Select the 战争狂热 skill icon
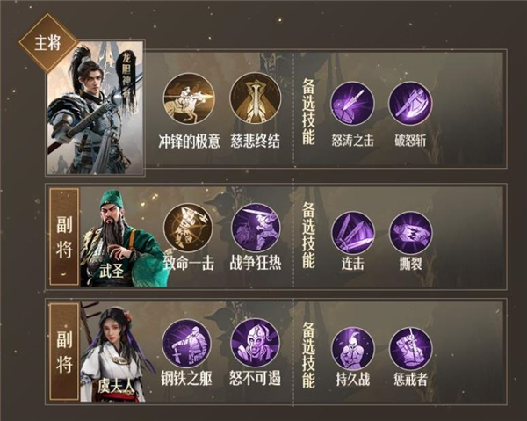This screenshot has height=421, width=527. 256,228
